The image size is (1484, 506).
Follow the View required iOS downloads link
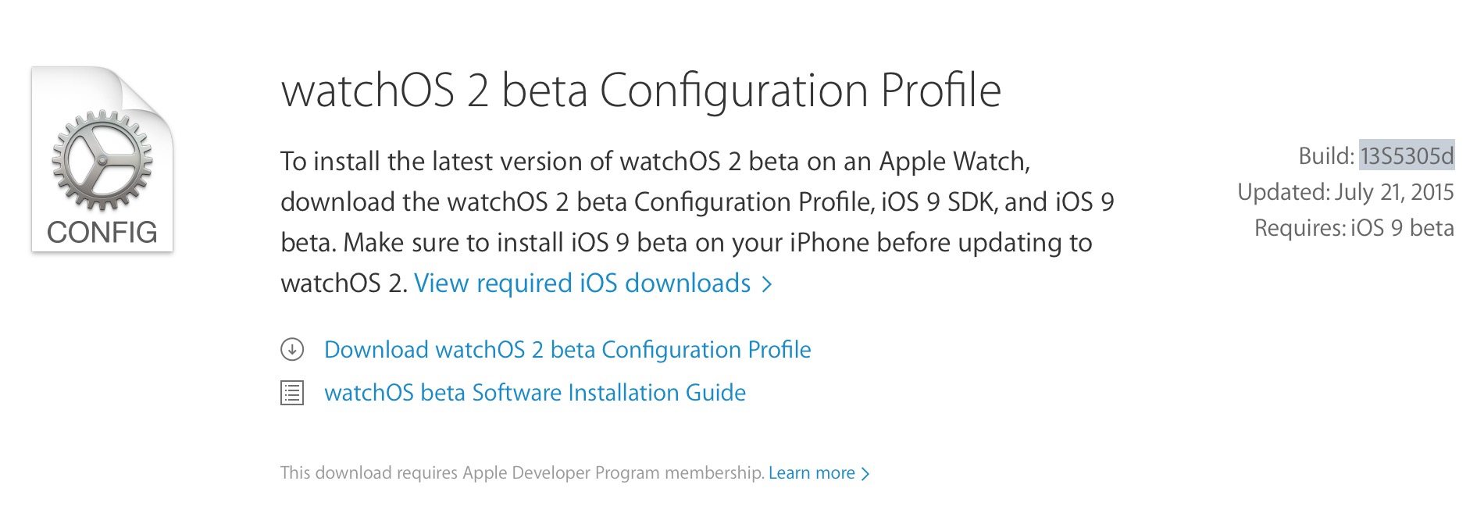pos(583,283)
